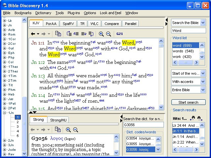
Task: Click the left-pointing arrow on dictionary search divider
Action: (x=121, y=116)
